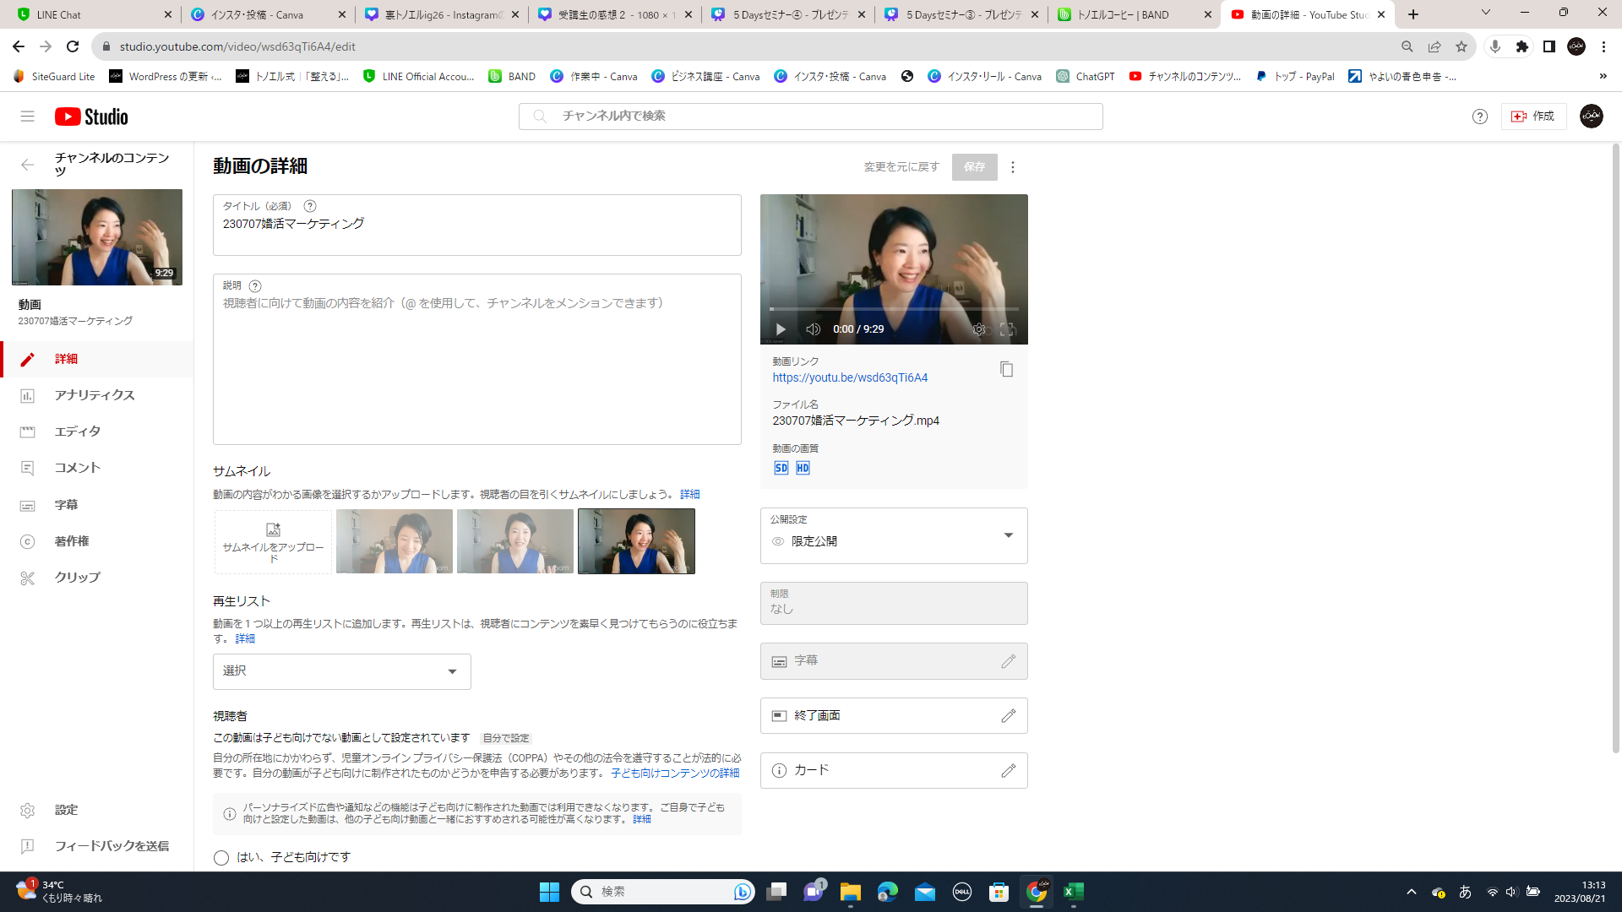1622x912 pixels.
Task: Play the video preview
Action: pyautogui.click(x=781, y=329)
